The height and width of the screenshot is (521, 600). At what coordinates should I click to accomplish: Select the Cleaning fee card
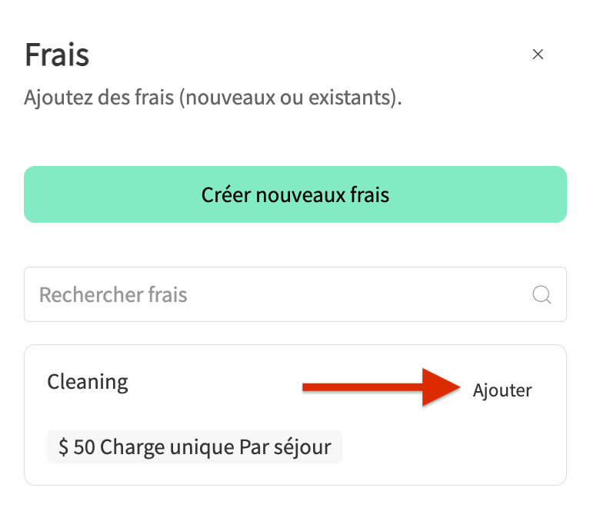[295, 415]
